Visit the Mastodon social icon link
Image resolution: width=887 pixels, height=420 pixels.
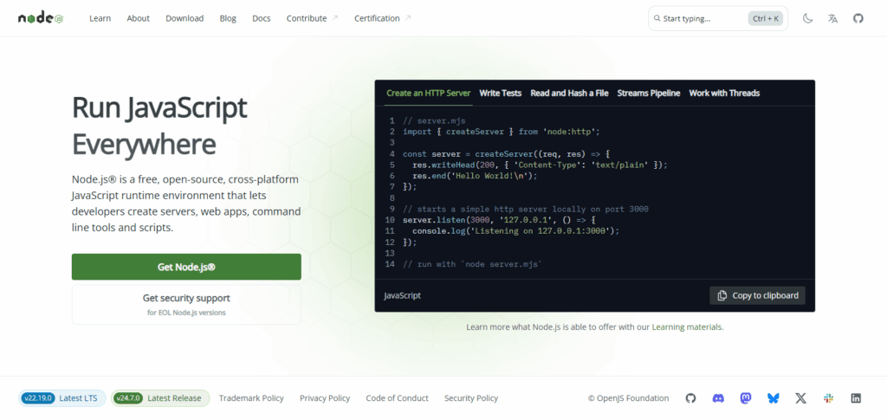(745, 398)
